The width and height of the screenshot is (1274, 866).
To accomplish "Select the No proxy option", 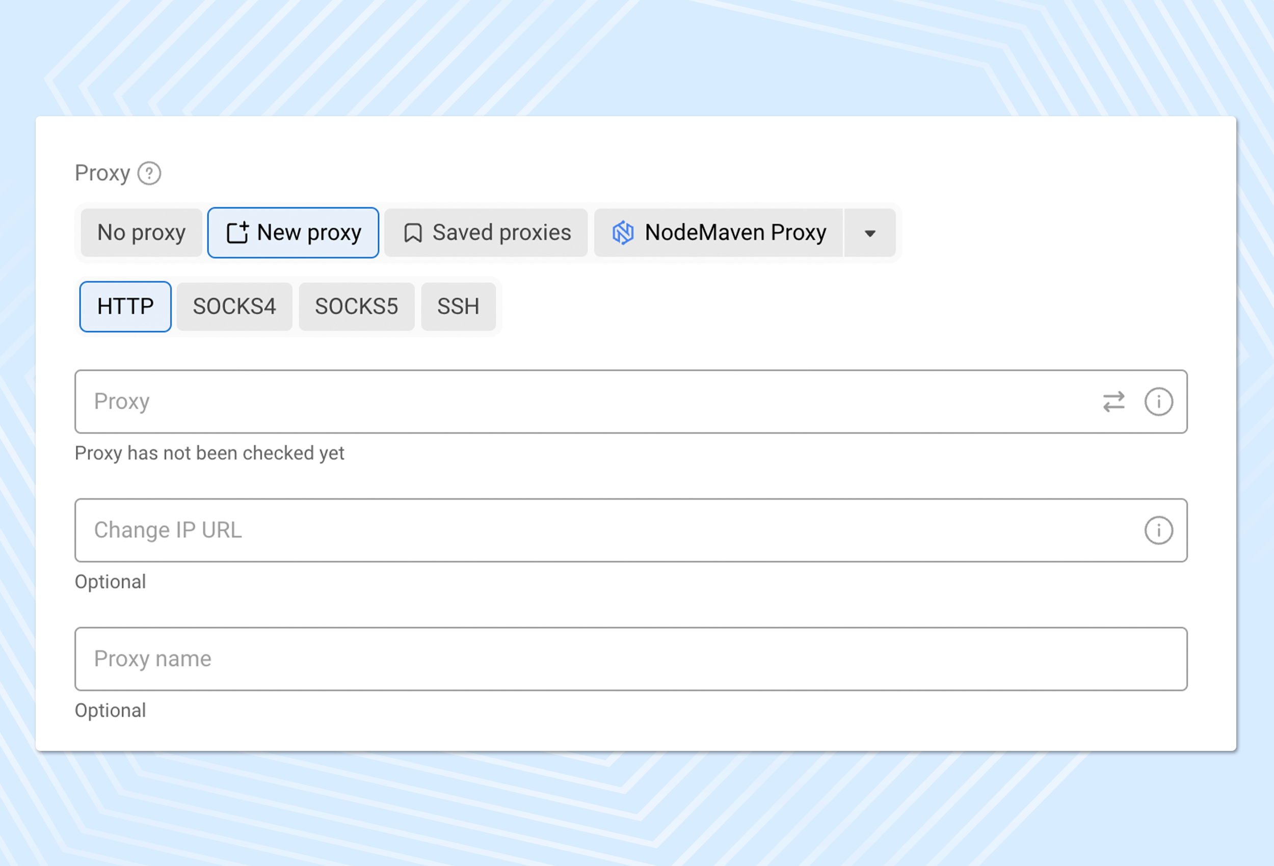I will click(142, 232).
